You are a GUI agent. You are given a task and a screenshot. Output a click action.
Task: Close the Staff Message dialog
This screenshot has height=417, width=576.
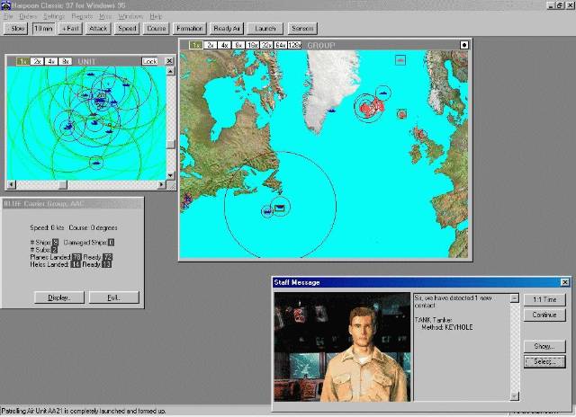click(x=565, y=282)
